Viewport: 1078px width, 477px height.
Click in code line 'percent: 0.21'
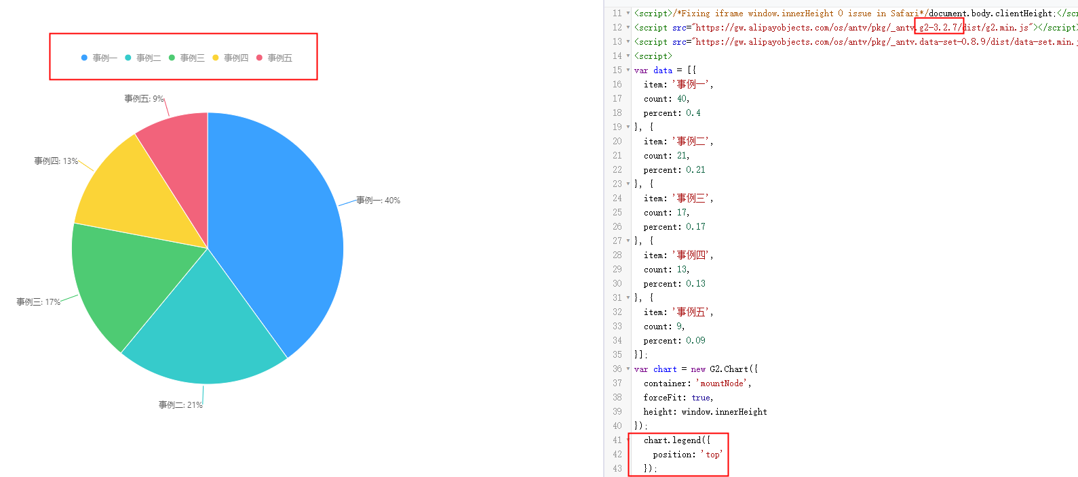click(x=674, y=170)
